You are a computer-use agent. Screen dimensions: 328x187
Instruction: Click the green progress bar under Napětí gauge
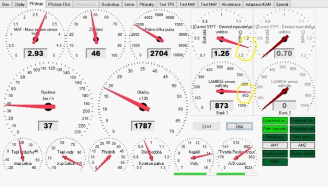click(x=194, y=174)
